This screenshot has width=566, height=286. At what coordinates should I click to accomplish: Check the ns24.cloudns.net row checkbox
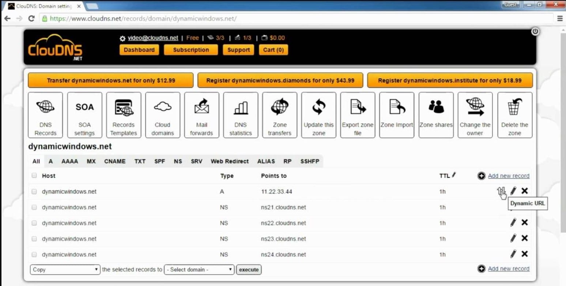coord(34,254)
